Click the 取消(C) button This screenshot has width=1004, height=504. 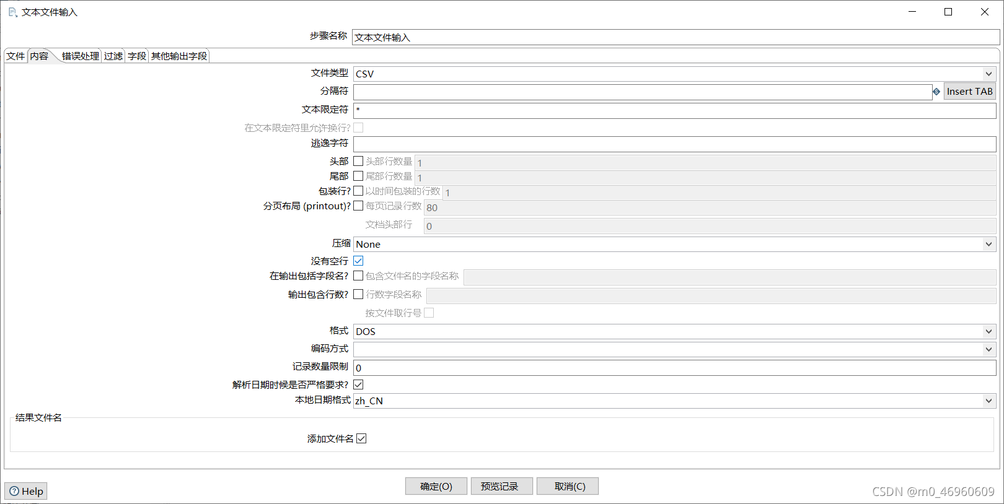tap(568, 486)
